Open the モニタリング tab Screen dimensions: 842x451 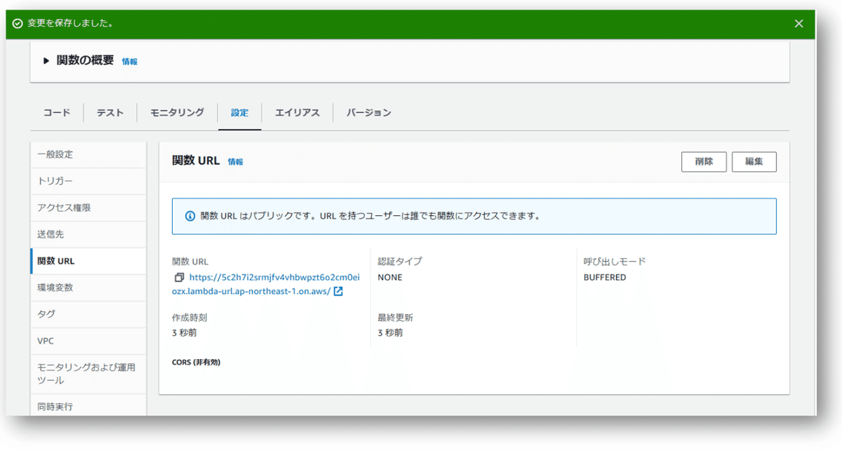click(177, 112)
